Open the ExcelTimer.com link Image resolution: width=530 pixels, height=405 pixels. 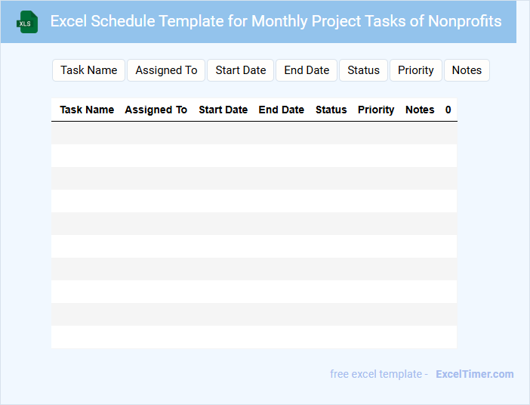click(x=474, y=374)
